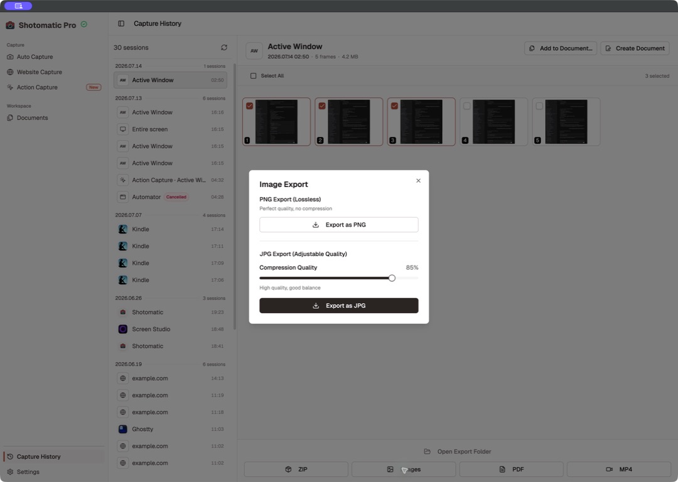Select Active Window session at 16:16

(x=170, y=112)
